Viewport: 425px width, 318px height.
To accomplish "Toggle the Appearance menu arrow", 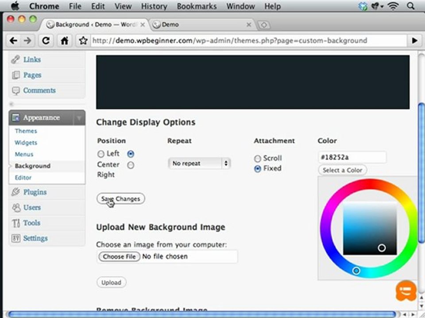I will click(x=79, y=118).
